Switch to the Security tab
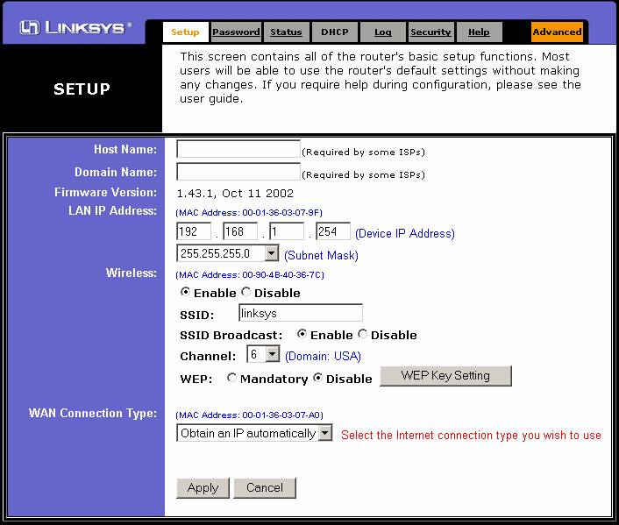The height and width of the screenshot is (525, 619). tap(430, 32)
